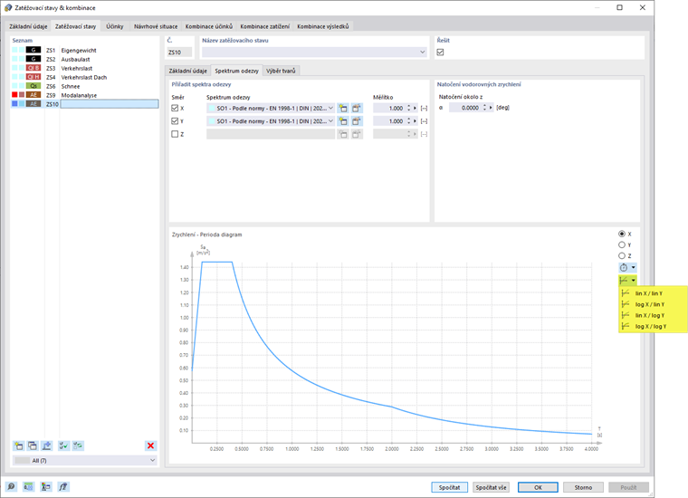Screen dimensions: 688x498
Task: Click the red color swatch of ZS9
Action: pos(14,95)
